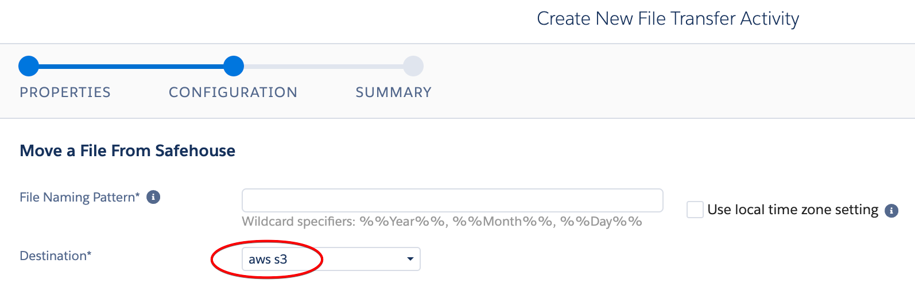
Task: Click the File Naming Pattern info icon
Action: 153,198
